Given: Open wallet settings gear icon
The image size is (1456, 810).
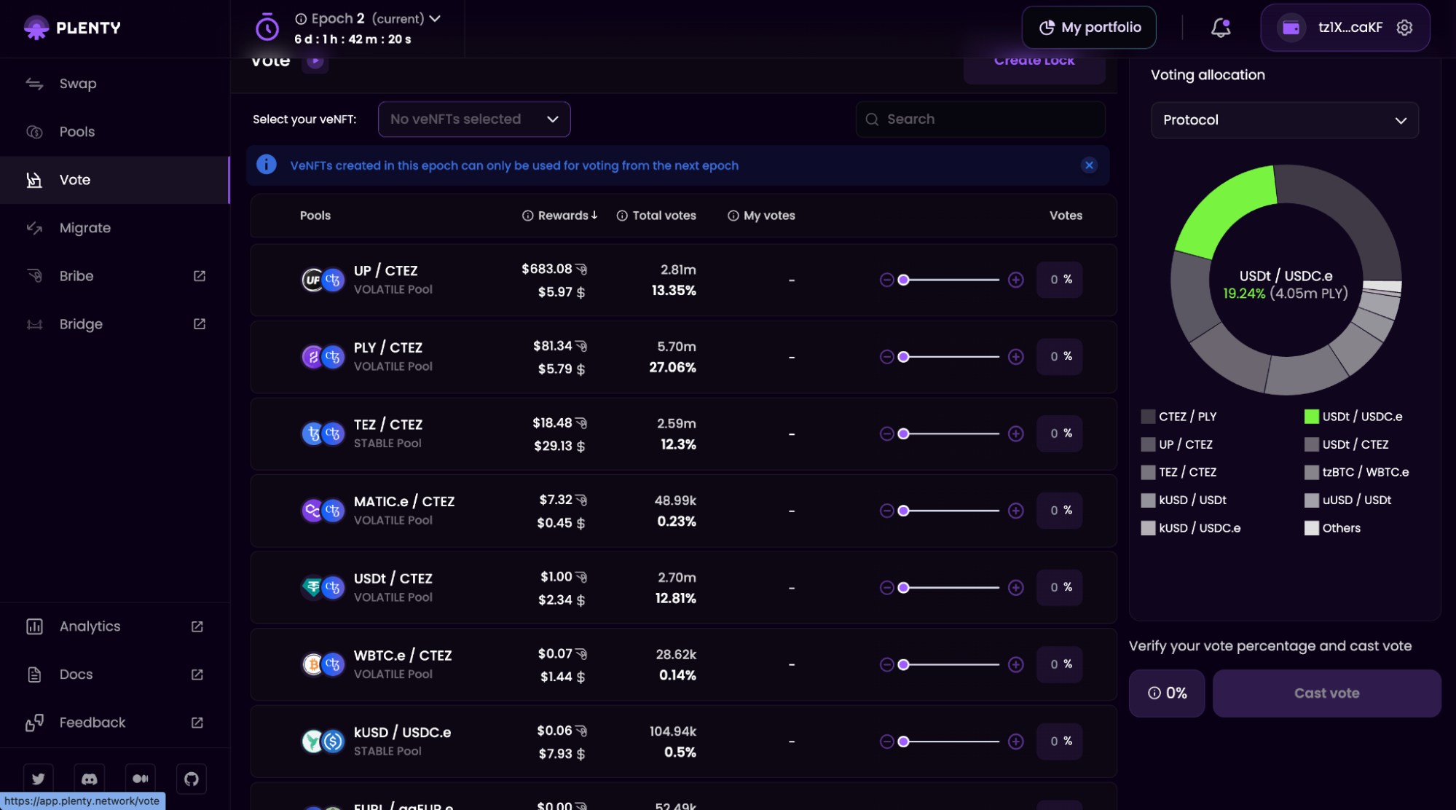Looking at the screenshot, I should [1404, 28].
